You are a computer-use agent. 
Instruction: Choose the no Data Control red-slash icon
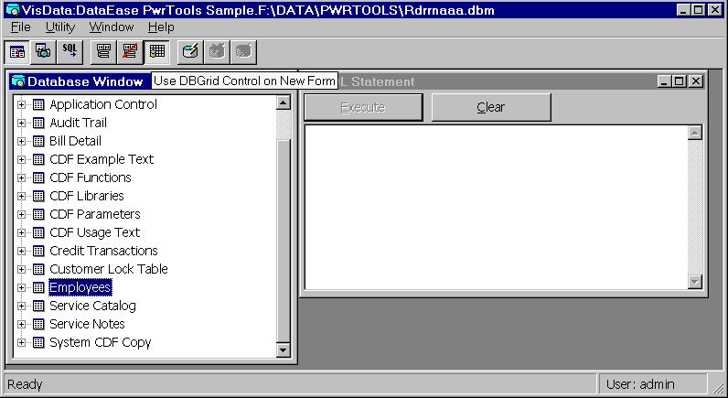tap(130, 51)
